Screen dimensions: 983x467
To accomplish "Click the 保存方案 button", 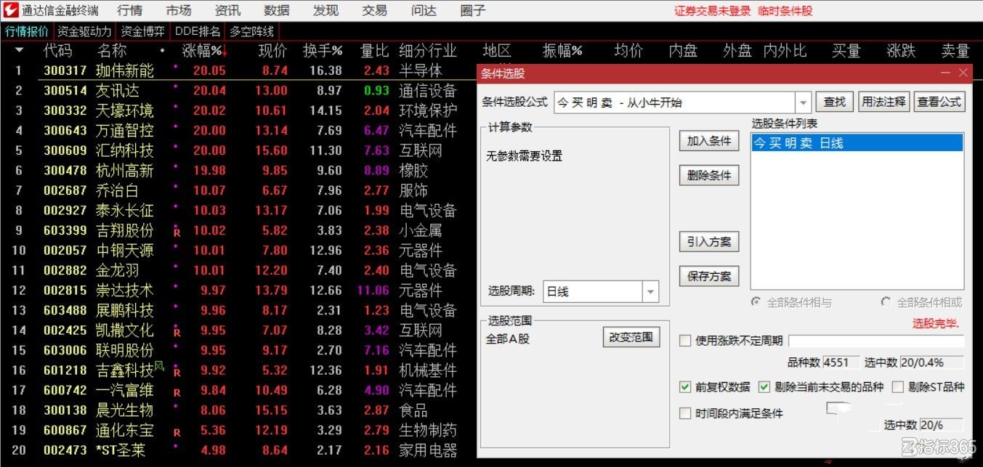I will tap(709, 276).
